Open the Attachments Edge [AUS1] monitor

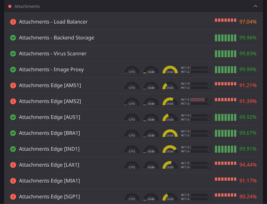[49, 117]
